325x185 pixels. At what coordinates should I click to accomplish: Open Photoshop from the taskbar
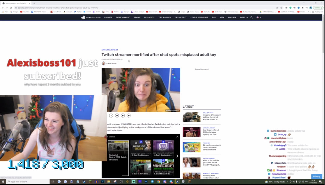tap(146, 182)
